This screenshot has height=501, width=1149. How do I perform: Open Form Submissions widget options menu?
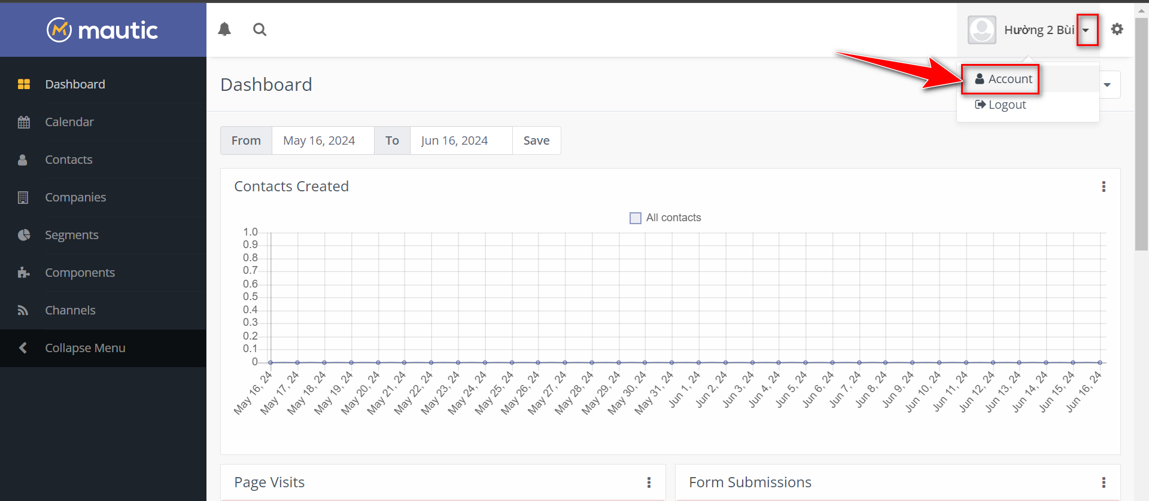click(1104, 482)
